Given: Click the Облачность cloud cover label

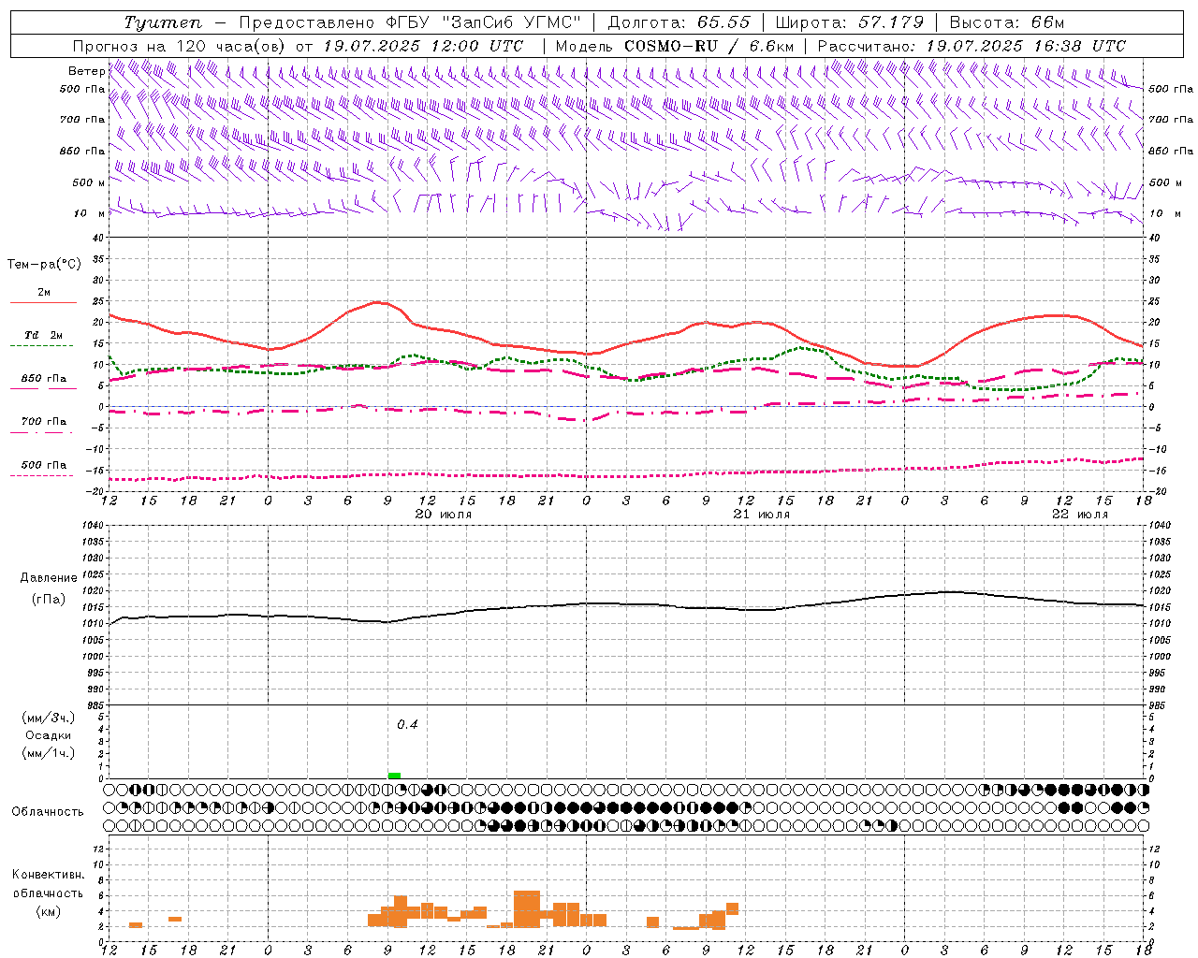Looking at the screenshot, I should (x=48, y=812).
